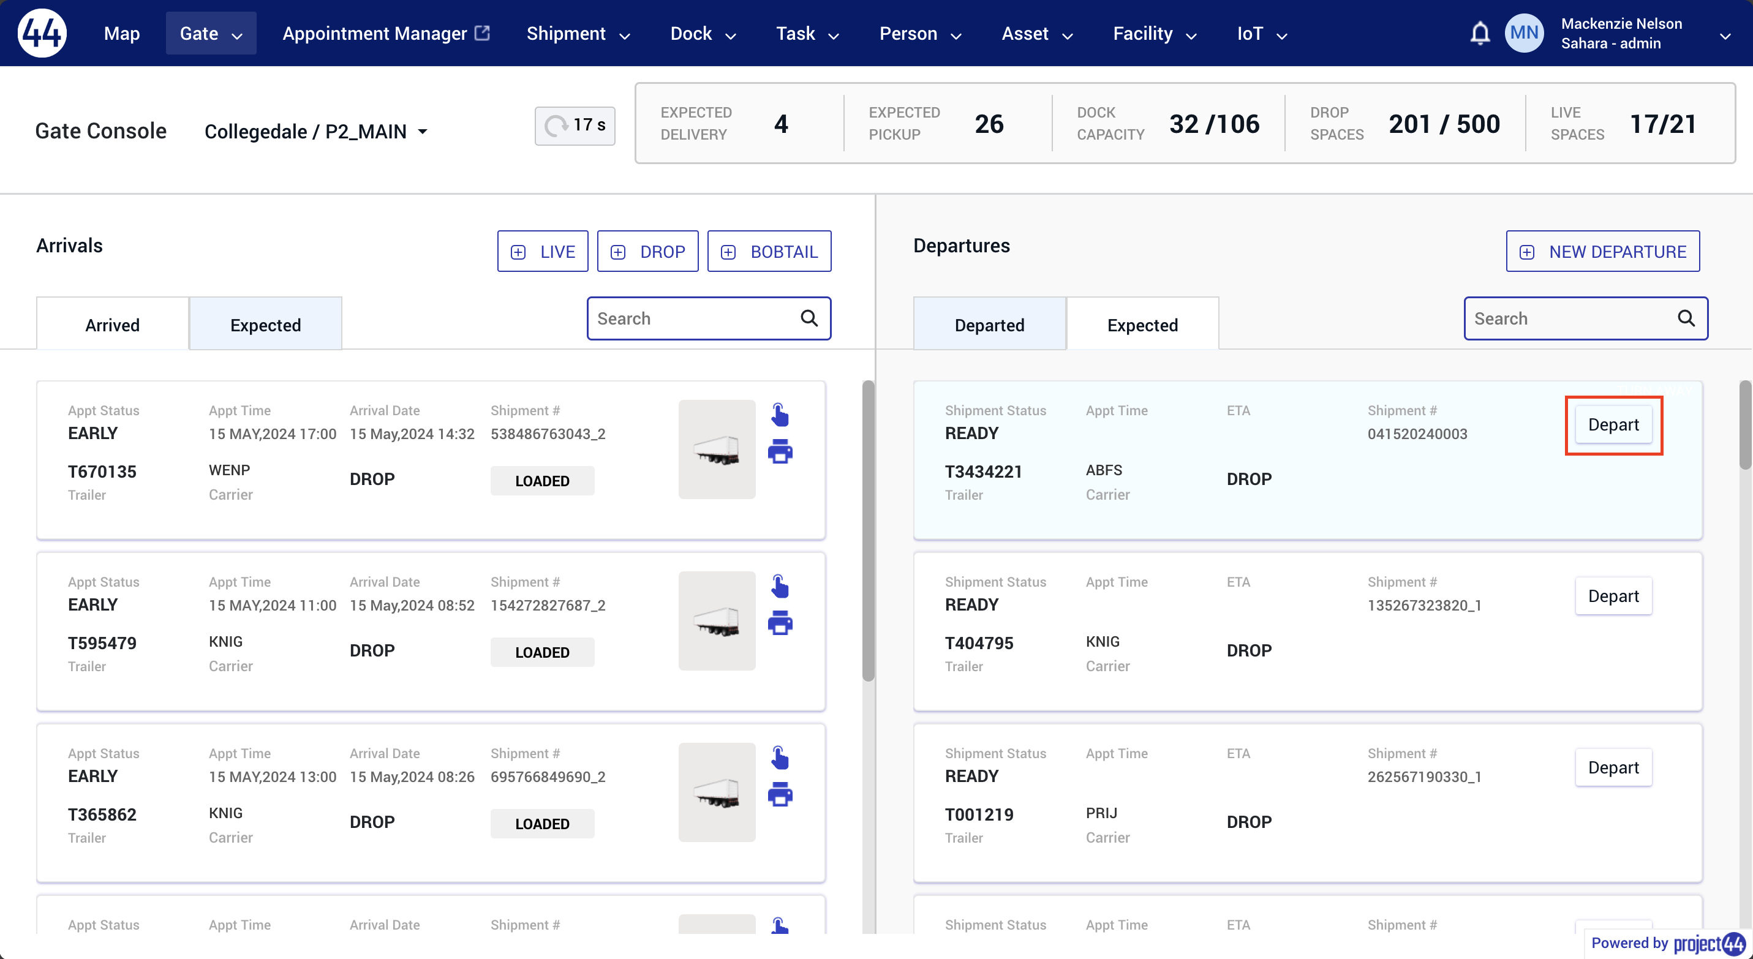Image resolution: width=1753 pixels, height=959 pixels.
Task: Click shipment number 695766849690_2
Action: click(x=548, y=777)
